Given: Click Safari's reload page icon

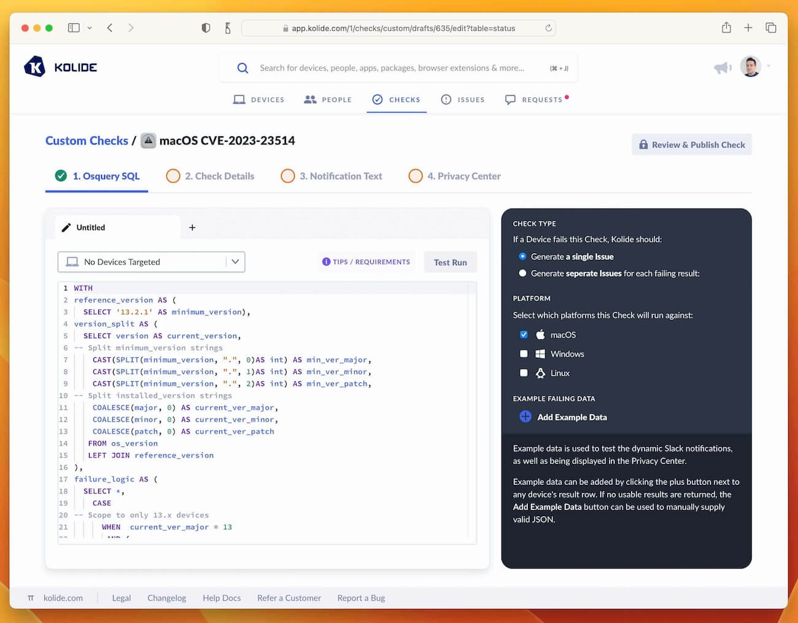Looking at the screenshot, I should coord(548,28).
